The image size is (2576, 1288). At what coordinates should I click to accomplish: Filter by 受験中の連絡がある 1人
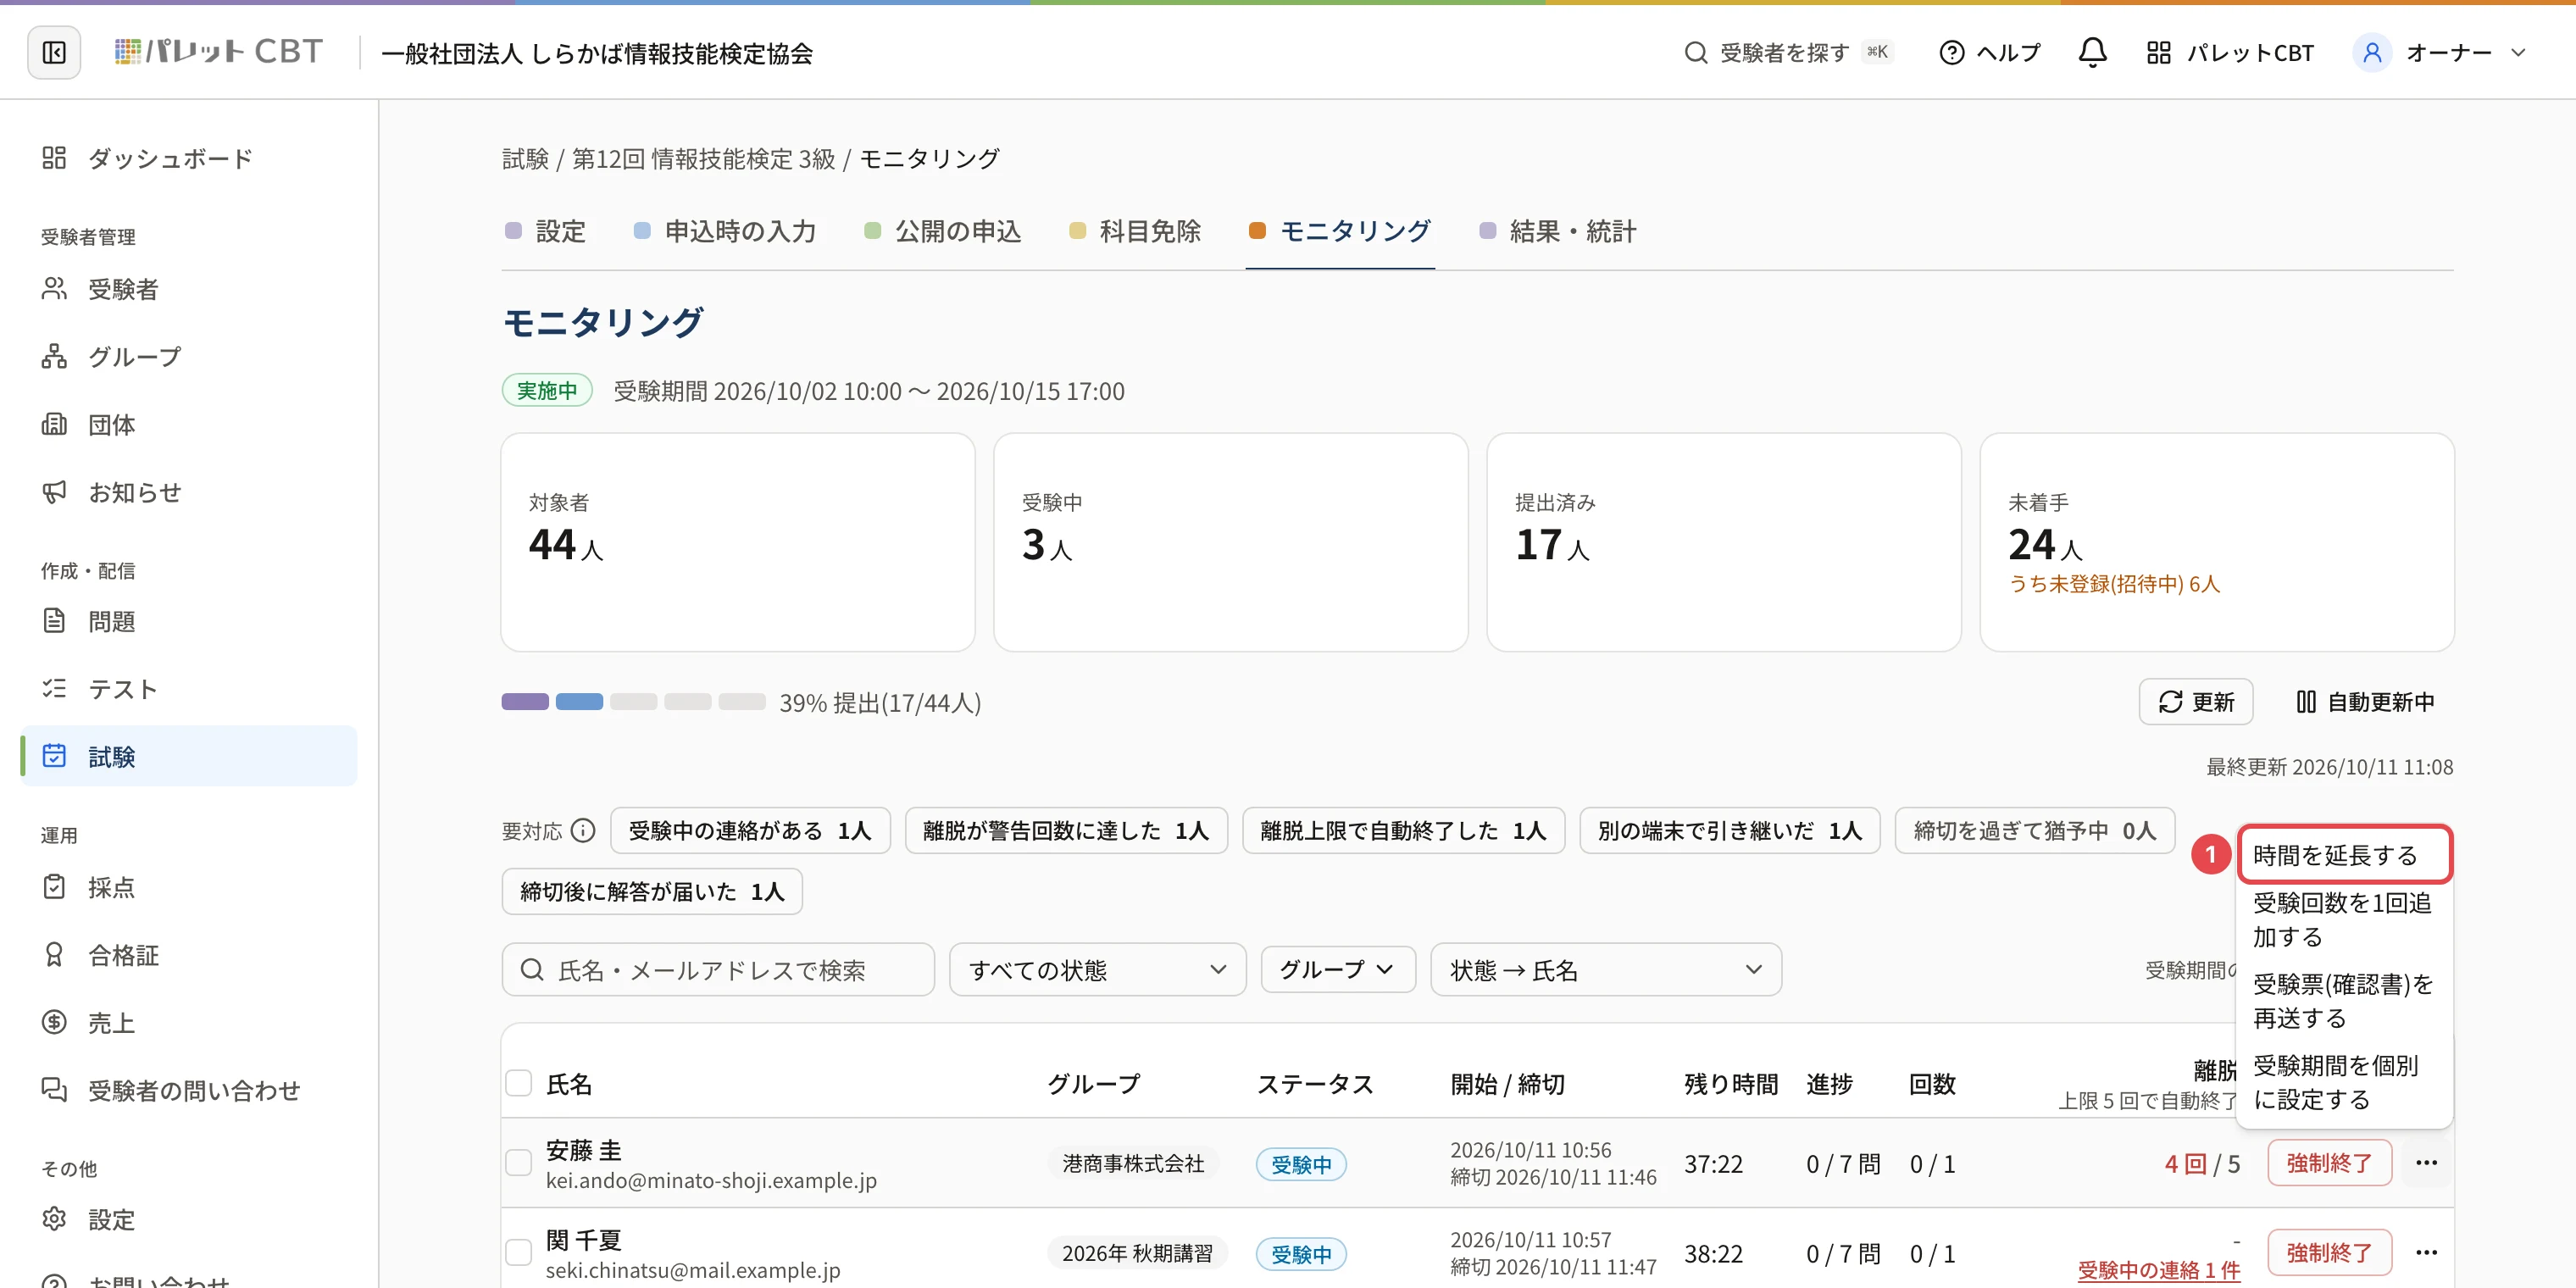pyautogui.click(x=750, y=831)
